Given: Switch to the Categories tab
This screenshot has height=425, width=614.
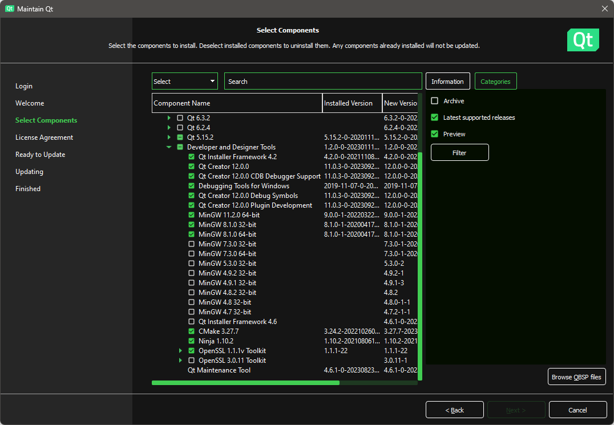Looking at the screenshot, I should [495, 82].
